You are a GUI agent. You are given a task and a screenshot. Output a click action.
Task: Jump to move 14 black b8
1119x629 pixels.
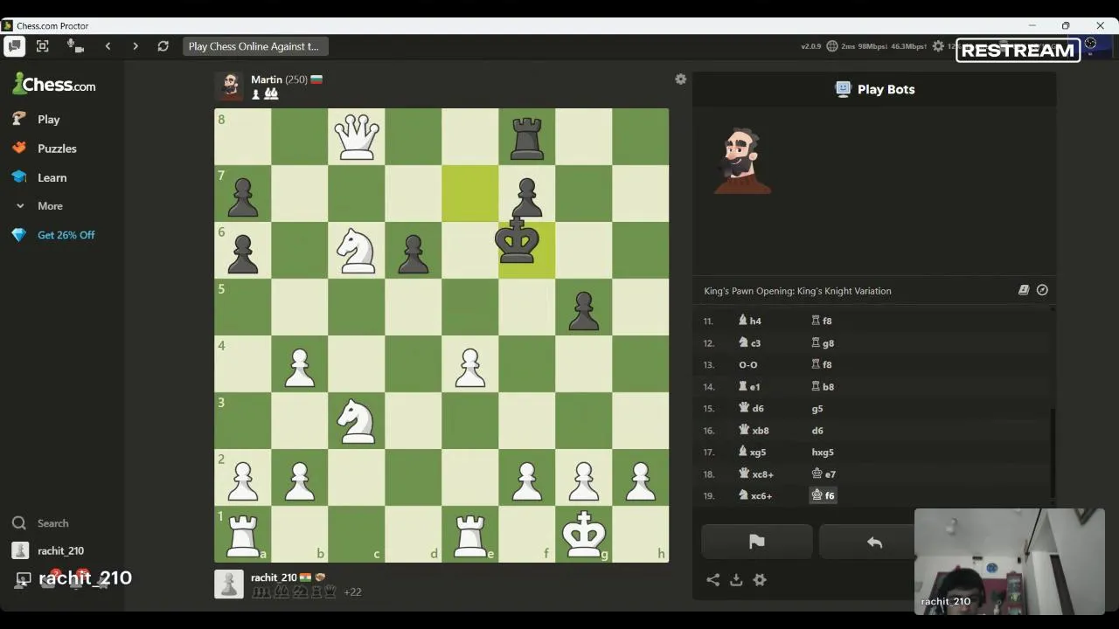coord(823,386)
